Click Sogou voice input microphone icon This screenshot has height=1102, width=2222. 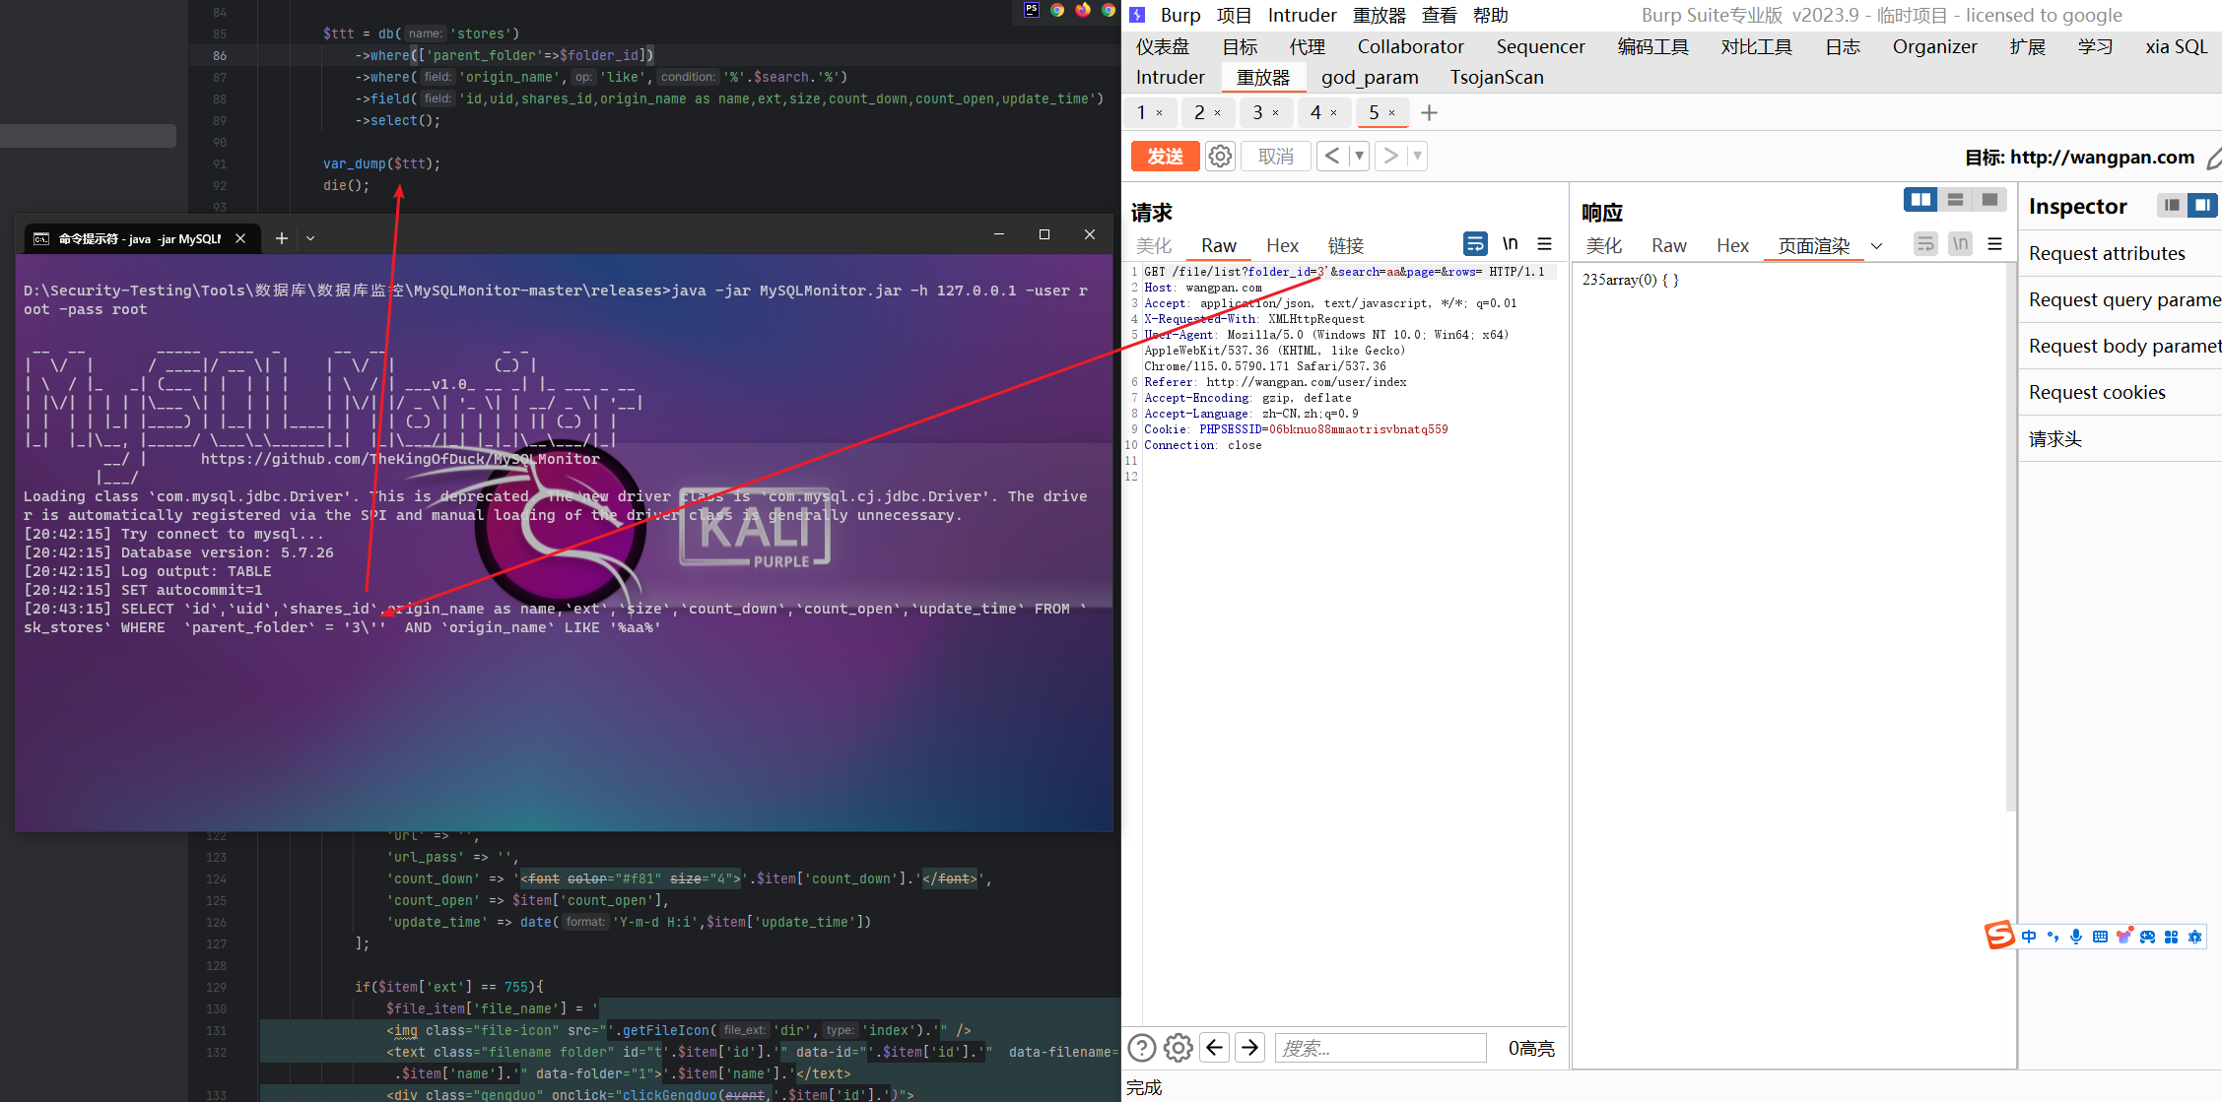(2076, 937)
